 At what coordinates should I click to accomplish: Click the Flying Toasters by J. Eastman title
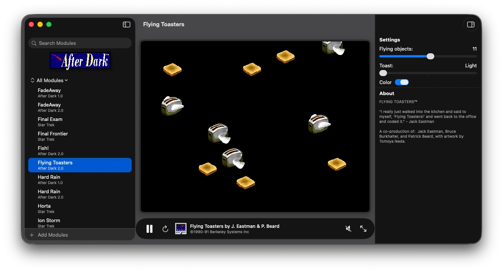coord(235,226)
